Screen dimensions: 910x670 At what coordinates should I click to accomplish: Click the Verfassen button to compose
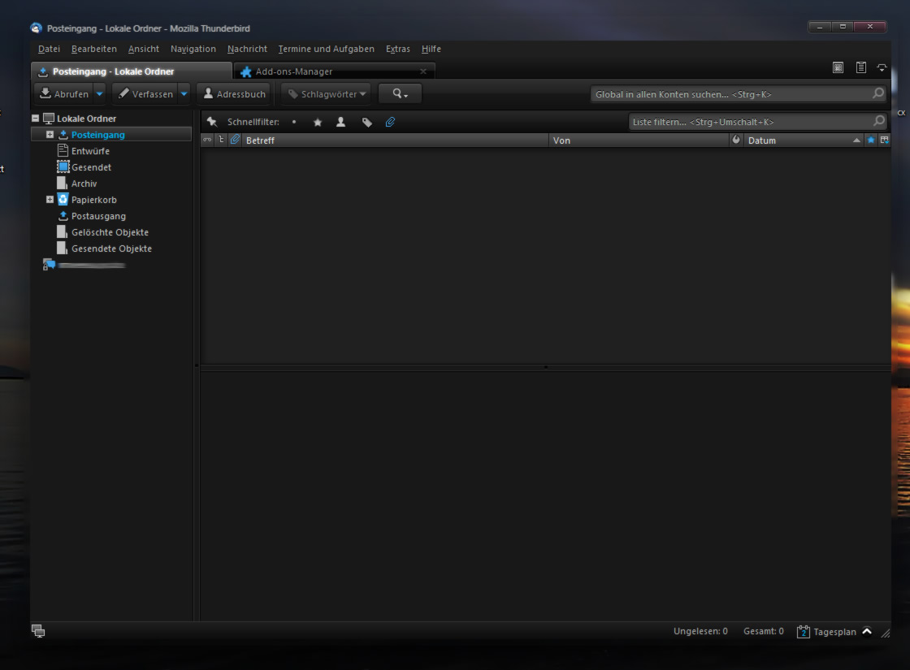[145, 94]
